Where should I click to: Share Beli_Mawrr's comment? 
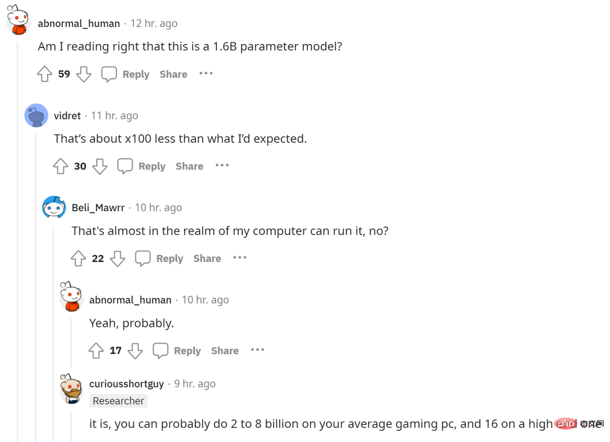[x=207, y=259]
